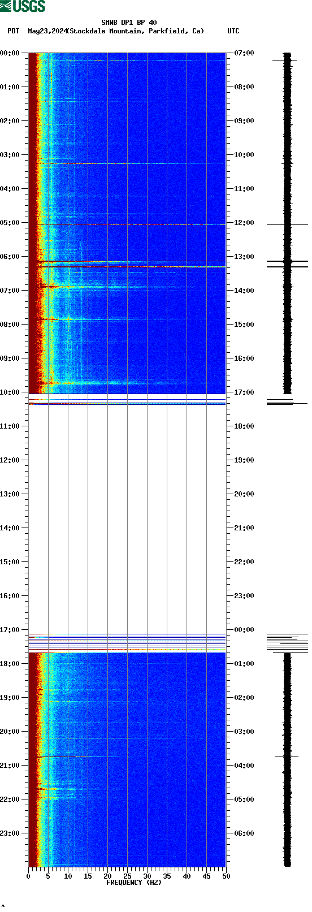The height and width of the screenshot is (912, 312).
Task: Click the 'FREQUENCY (HZ)' axis label
Action: tap(134, 883)
